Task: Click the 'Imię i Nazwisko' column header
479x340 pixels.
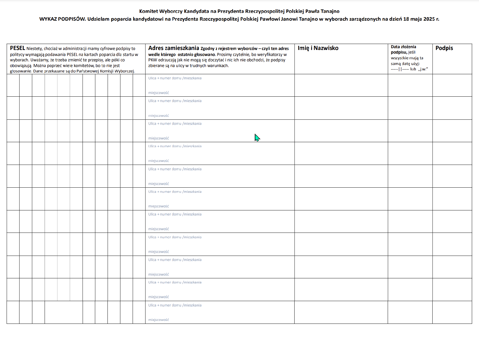Action: [318, 48]
